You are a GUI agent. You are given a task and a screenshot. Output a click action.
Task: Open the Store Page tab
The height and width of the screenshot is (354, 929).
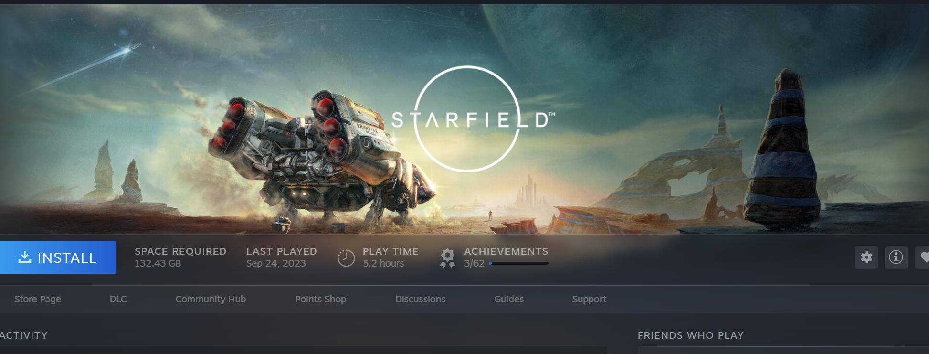[38, 299]
